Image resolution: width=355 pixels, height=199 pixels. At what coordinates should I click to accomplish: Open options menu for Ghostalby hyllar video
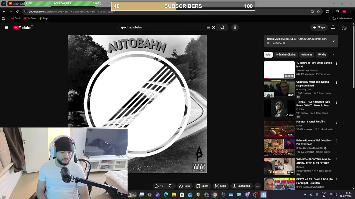click(337, 82)
